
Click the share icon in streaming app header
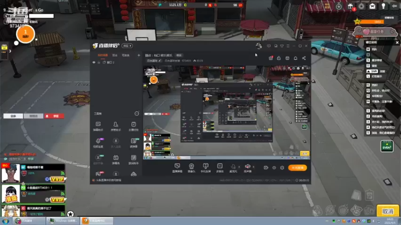(x=304, y=58)
